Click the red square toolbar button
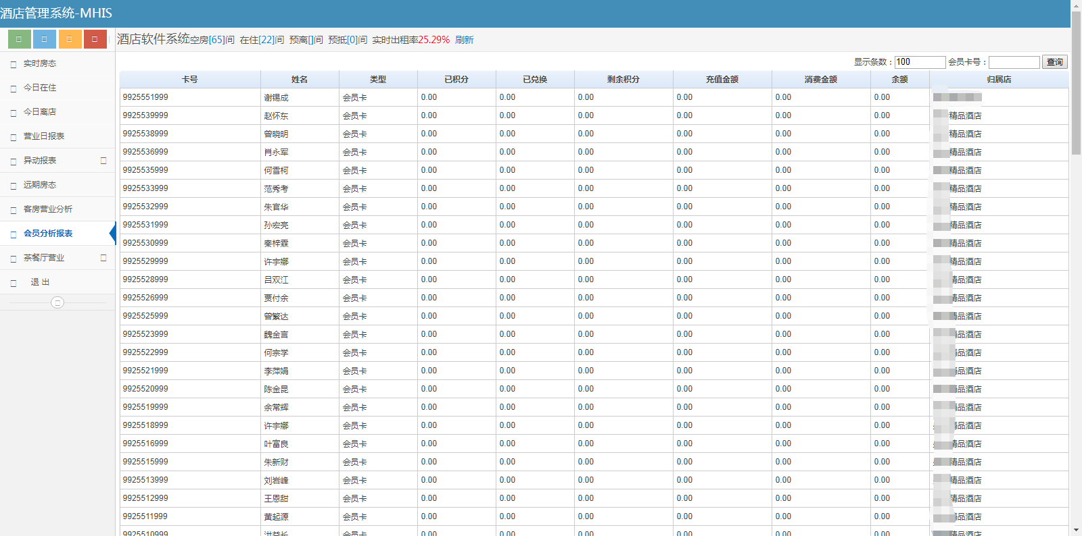1082x536 pixels. [95, 39]
